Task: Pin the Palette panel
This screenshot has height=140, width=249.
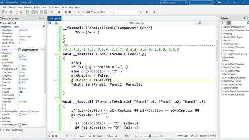Action: (244, 19)
